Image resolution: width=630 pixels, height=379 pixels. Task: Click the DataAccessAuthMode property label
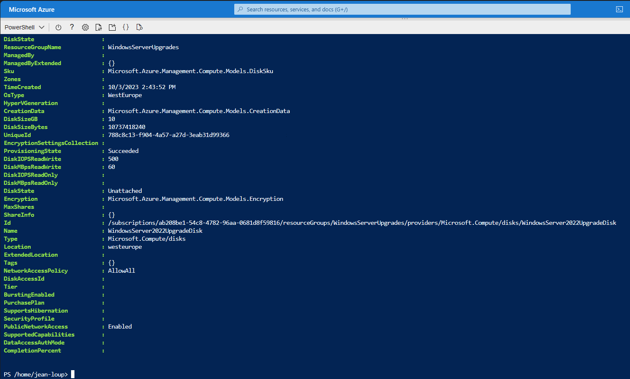click(x=34, y=342)
